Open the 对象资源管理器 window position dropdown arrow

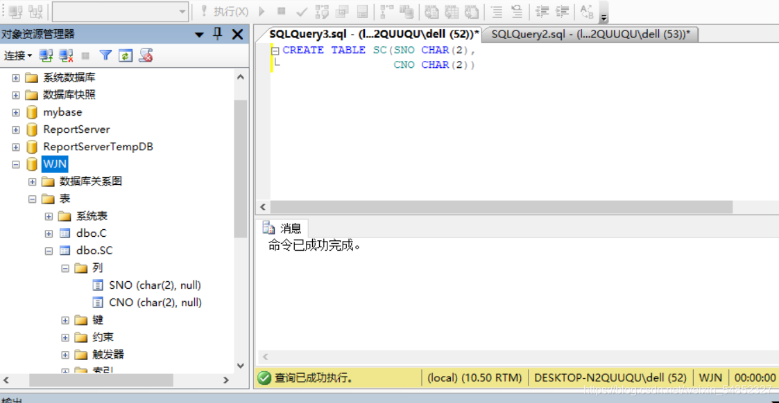point(199,35)
